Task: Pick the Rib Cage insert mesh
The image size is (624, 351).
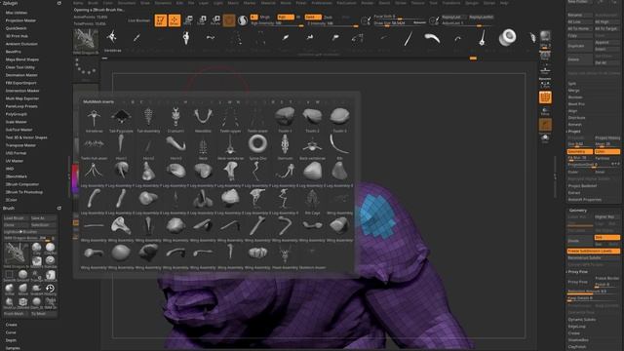Action: click(x=312, y=202)
